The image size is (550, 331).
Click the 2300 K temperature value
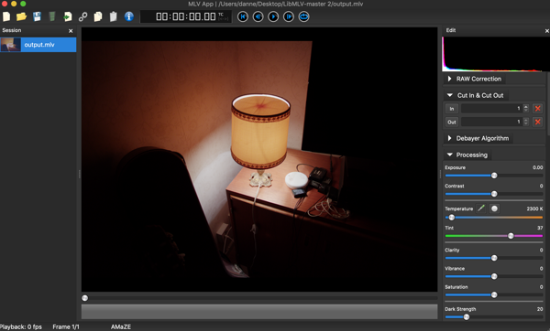(534, 208)
